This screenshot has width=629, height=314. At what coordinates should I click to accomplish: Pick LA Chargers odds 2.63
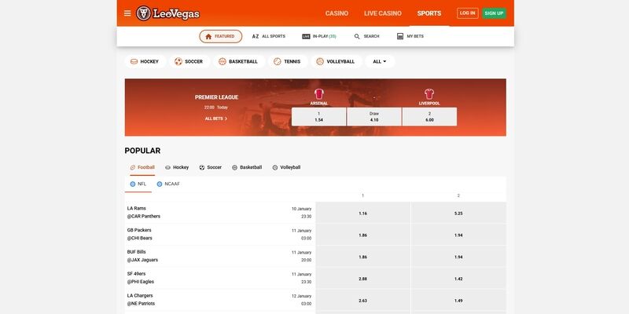click(x=363, y=301)
